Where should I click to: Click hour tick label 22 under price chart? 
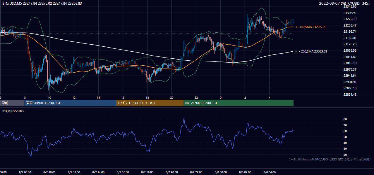196,97
